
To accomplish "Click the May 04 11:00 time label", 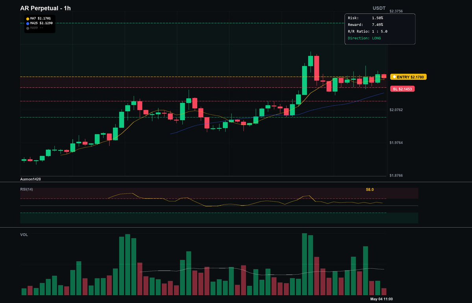I will click(x=381, y=299).
